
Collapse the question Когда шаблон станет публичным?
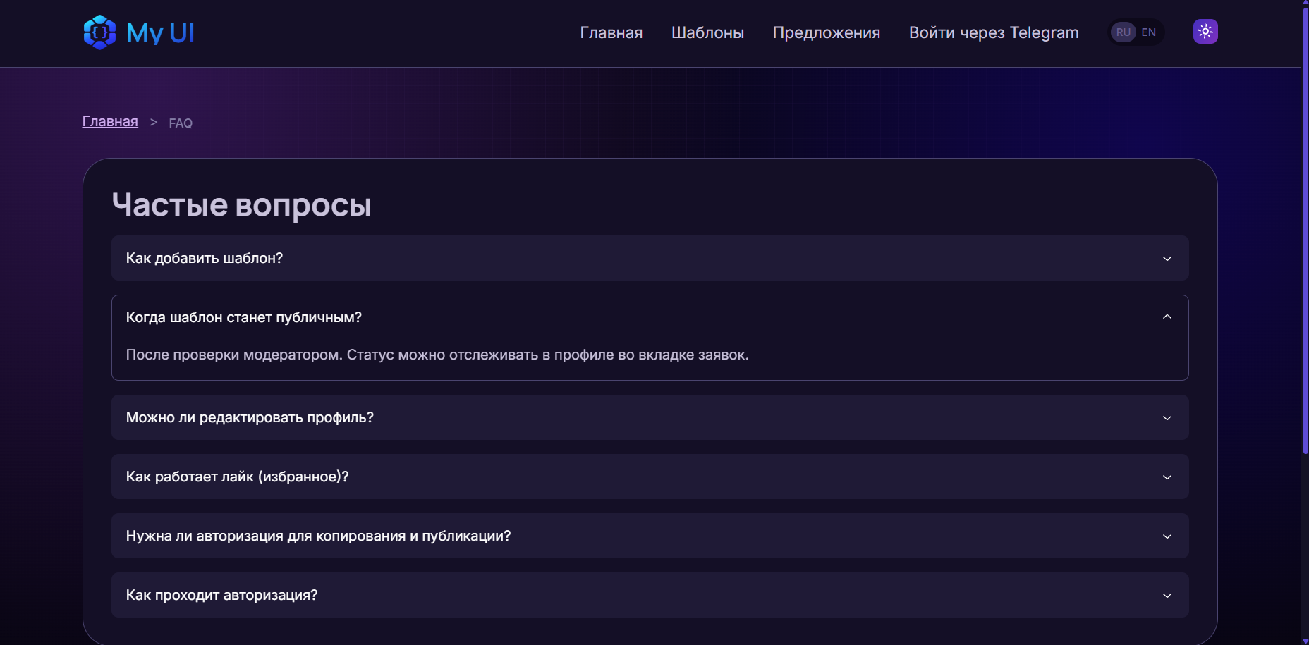pyautogui.click(x=650, y=317)
